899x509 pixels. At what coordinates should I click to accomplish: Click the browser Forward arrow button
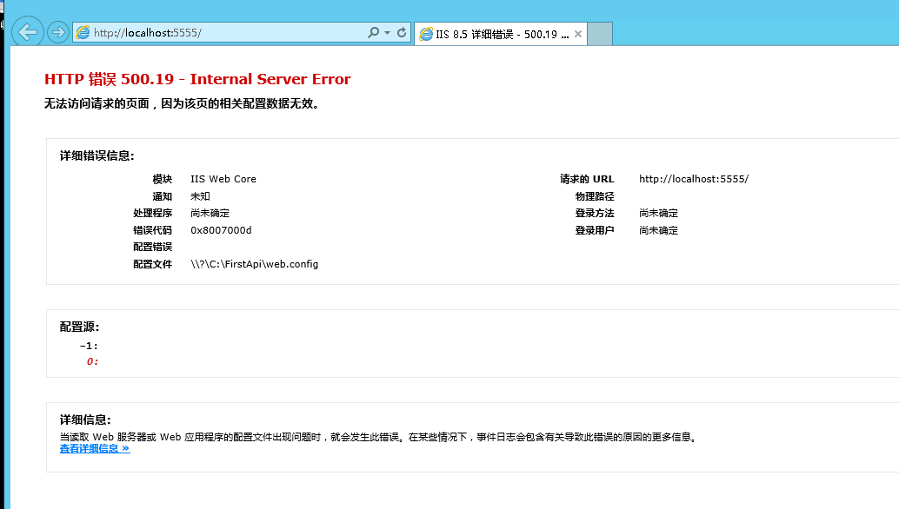point(58,33)
